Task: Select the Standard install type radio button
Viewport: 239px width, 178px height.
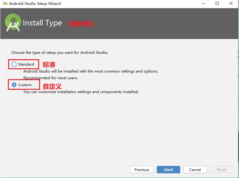Action: click(x=14, y=64)
